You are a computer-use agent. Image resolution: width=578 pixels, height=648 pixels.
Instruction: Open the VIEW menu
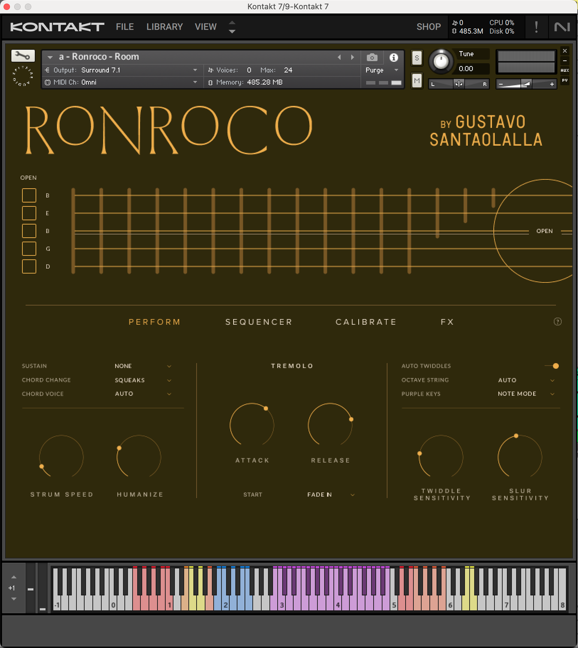pyautogui.click(x=206, y=27)
